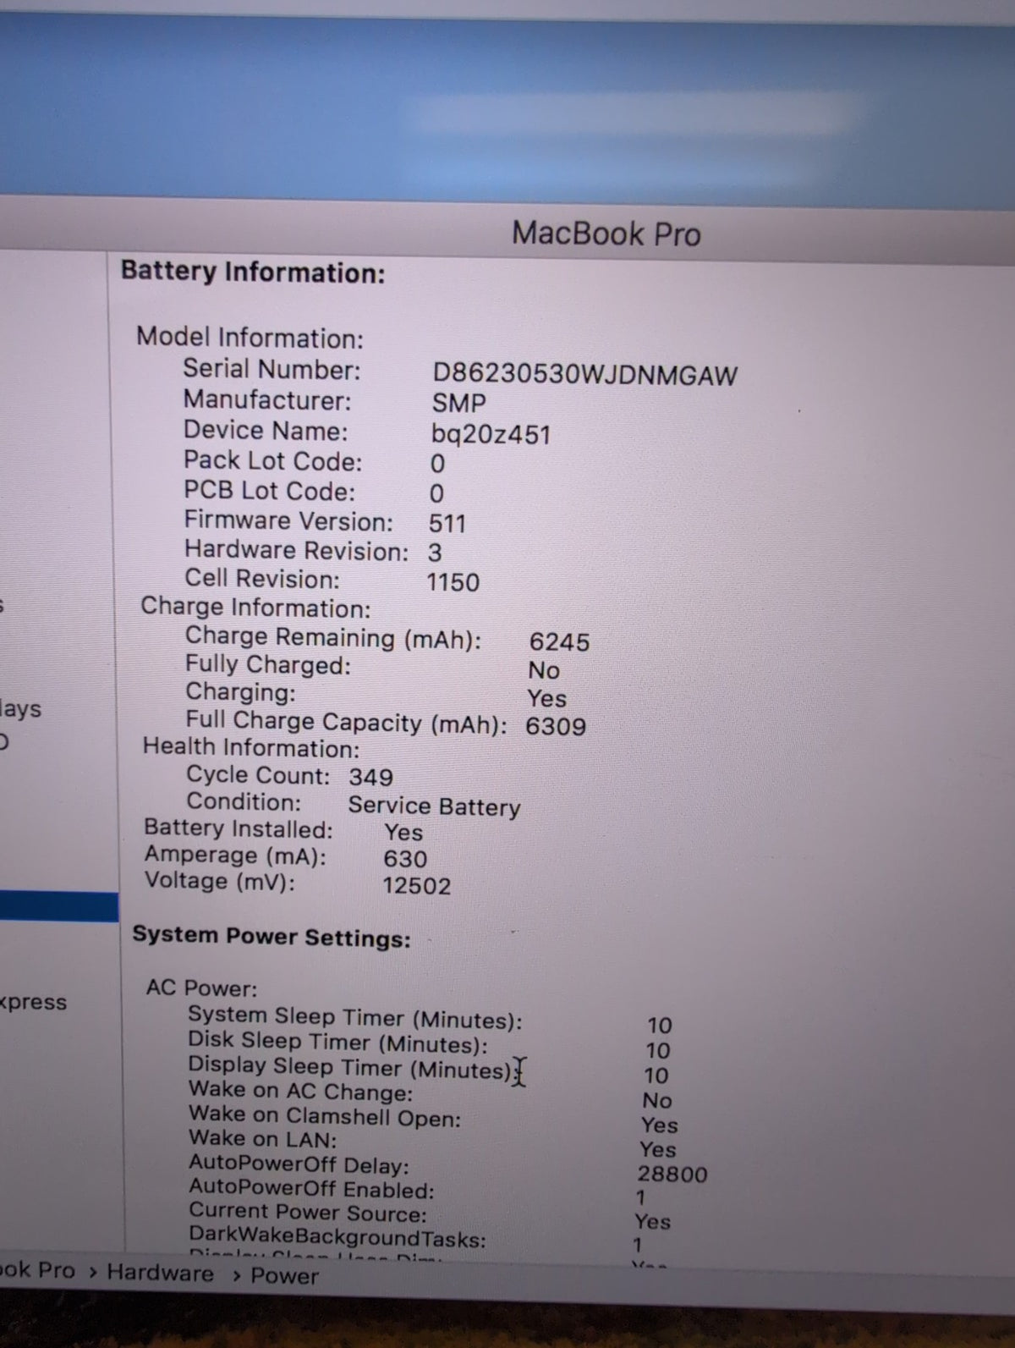
Task: Click the Battery Information heading
Action: 253,272
